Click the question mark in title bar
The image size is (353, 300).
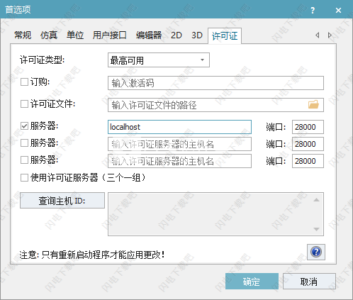click(x=313, y=10)
